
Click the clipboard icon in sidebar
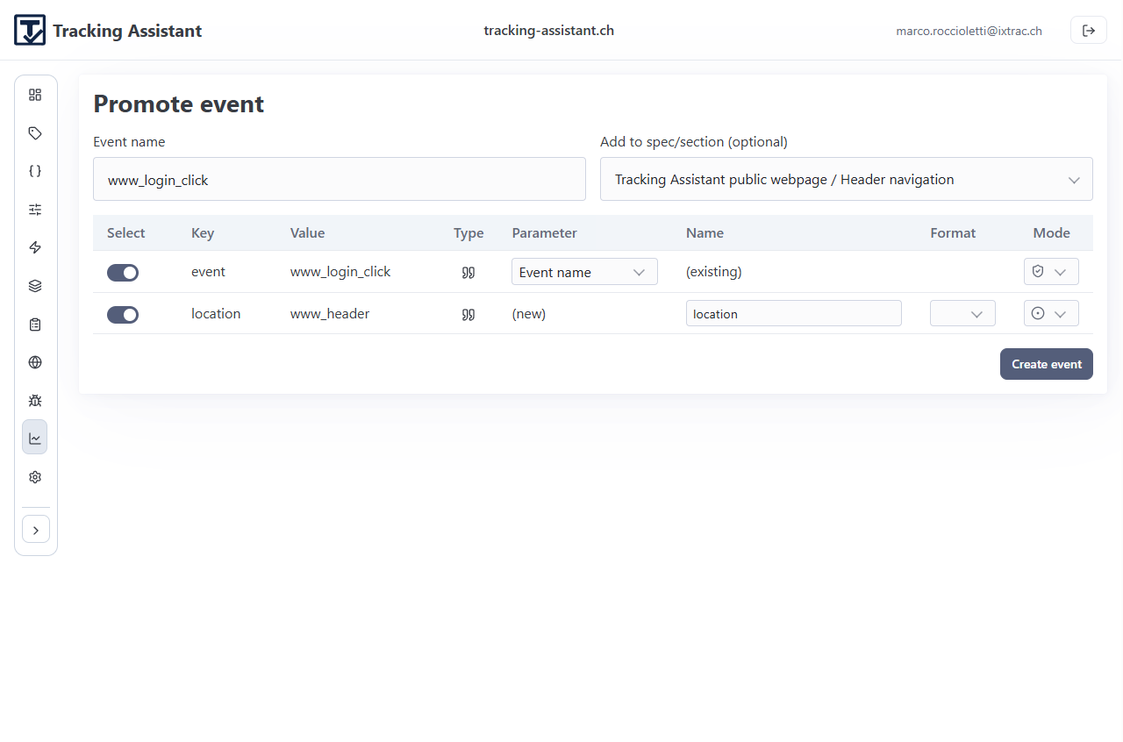tap(35, 325)
